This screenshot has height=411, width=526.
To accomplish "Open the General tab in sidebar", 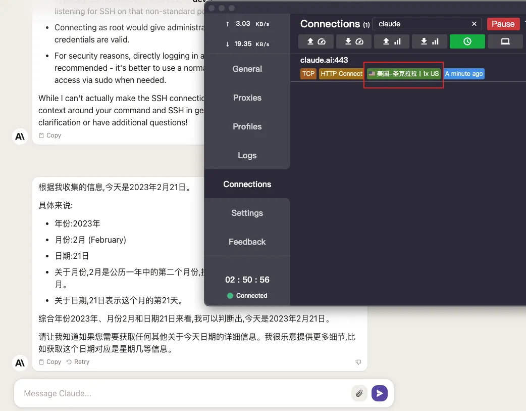I will point(247,69).
